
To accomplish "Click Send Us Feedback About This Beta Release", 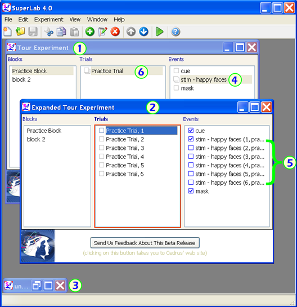I will coord(145,243).
